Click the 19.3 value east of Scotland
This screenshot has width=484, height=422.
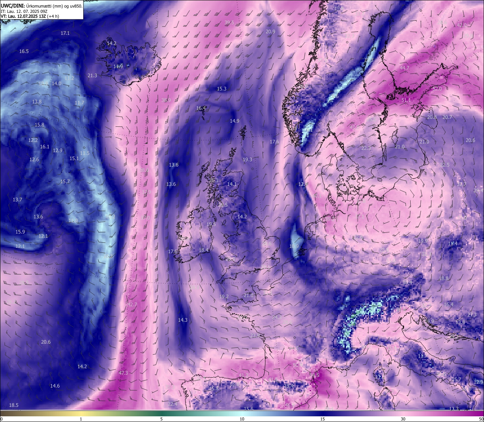point(247,160)
